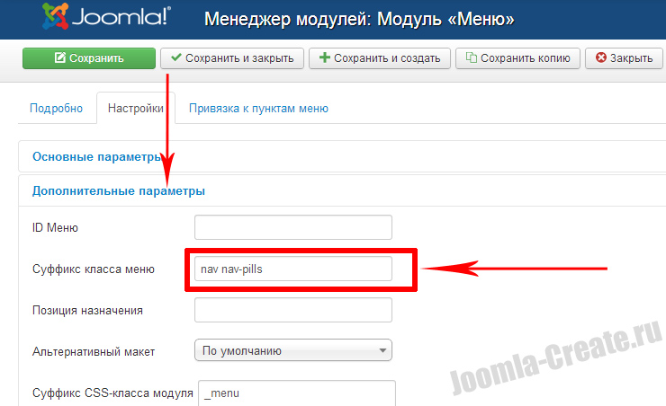Expand the Основные параметры section
Image resolution: width=666 pixels, height=406 pixels.
(95, 156)
